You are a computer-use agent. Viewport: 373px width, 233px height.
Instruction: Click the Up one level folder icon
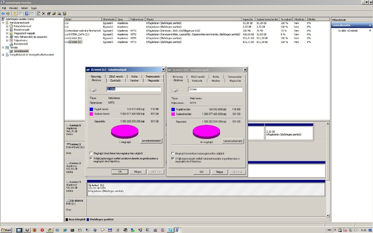point(15,13)
